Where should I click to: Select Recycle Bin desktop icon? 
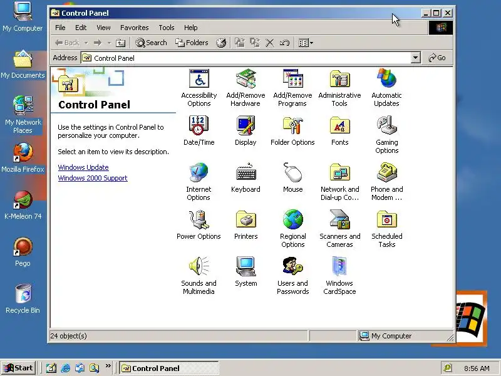coord(23,299)
